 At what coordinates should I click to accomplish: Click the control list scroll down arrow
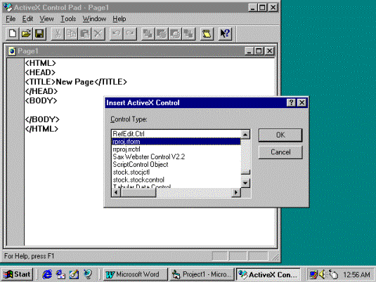[x=245, y=183]
